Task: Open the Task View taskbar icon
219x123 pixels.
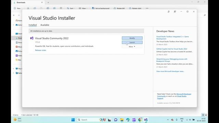Action: pos(109,120)
